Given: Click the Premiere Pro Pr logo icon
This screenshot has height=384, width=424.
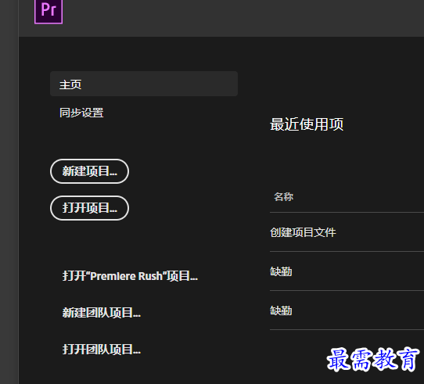Looking at the screenshot, I should pyautogui.click(x=49, y=11).
